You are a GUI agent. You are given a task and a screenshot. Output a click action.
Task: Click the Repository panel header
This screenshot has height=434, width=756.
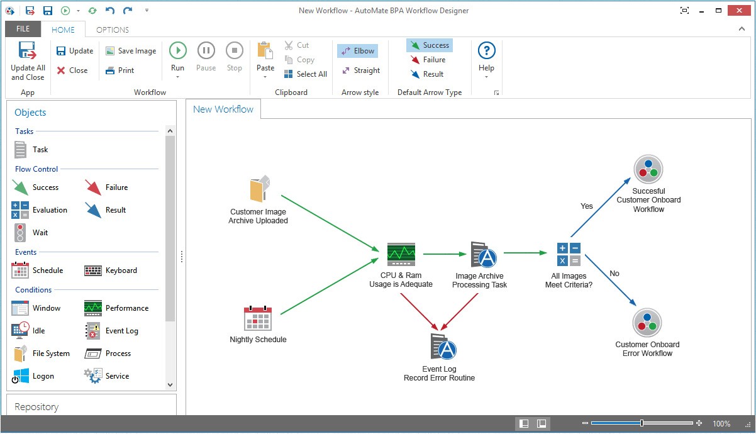click(36, 406)
